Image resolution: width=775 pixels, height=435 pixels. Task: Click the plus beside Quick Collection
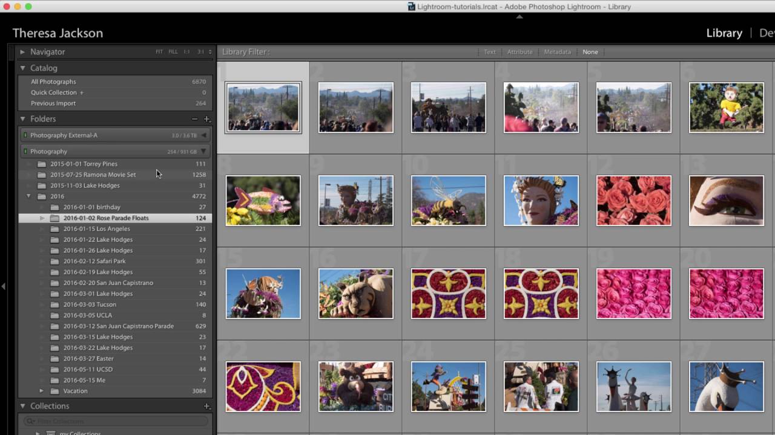click(x=82, y=92)
